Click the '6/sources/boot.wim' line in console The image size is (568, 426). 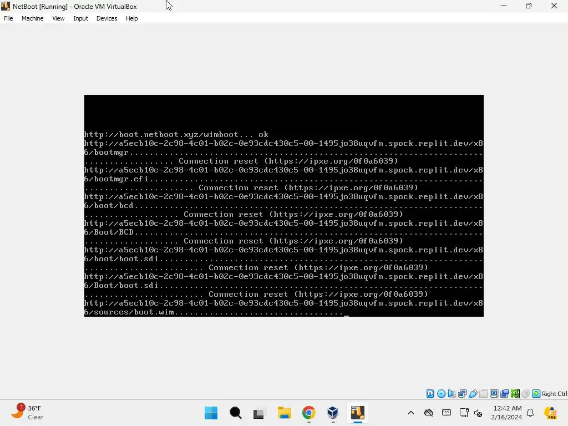(214, 312)
